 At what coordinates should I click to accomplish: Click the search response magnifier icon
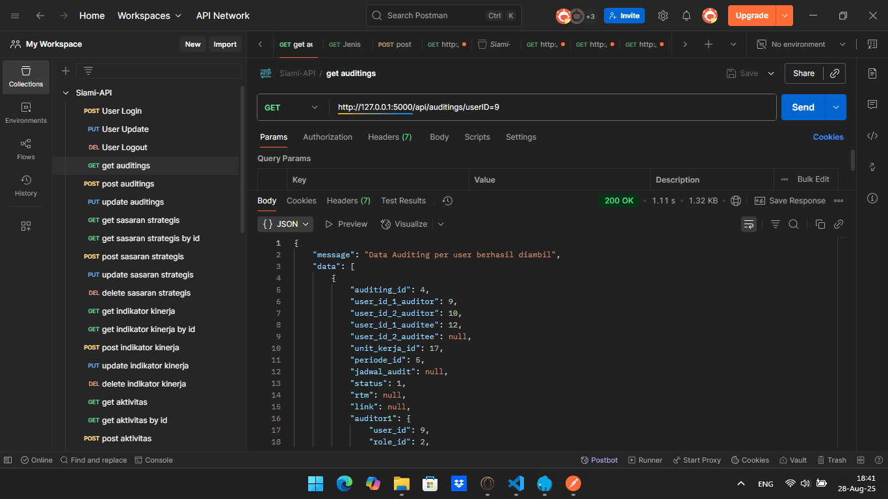coord(794,224)
